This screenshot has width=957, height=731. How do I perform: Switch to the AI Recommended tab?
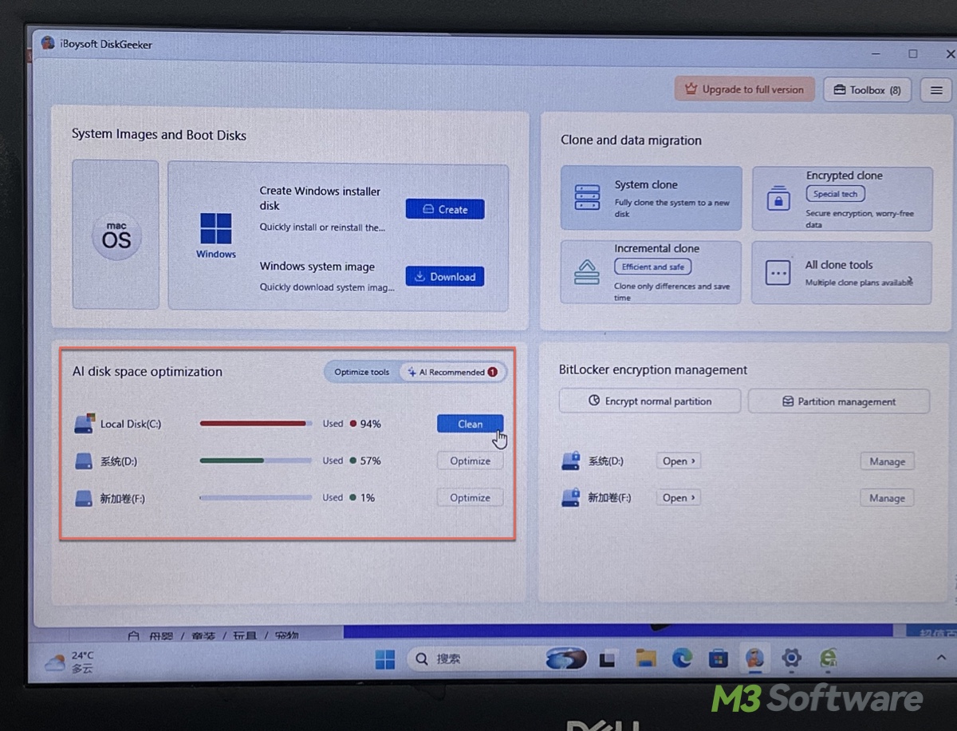(x=452, y=372)
